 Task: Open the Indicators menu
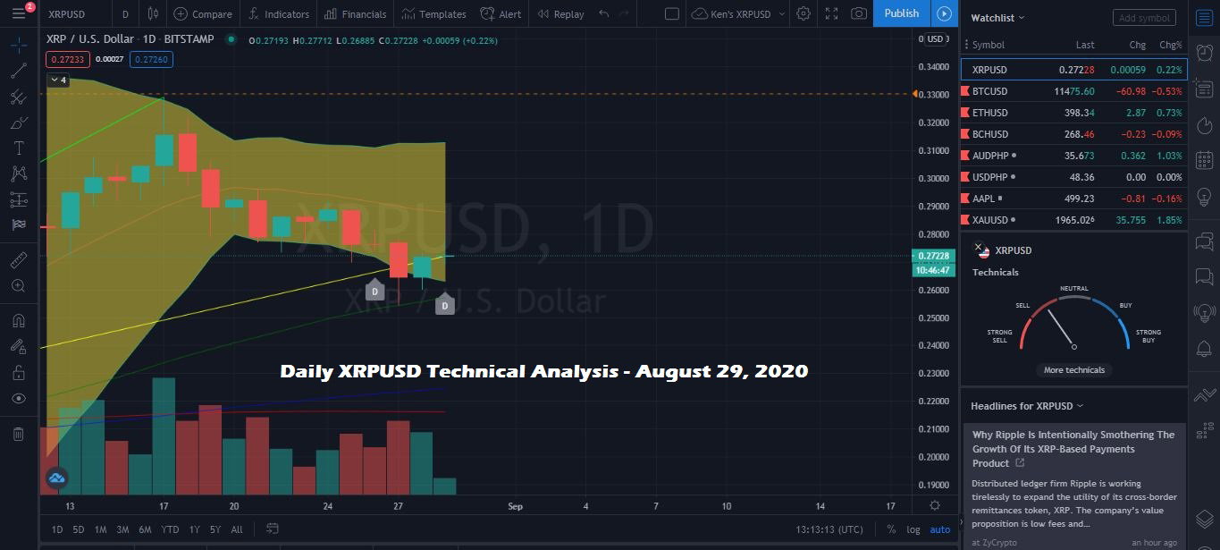[x=280, y=13]
